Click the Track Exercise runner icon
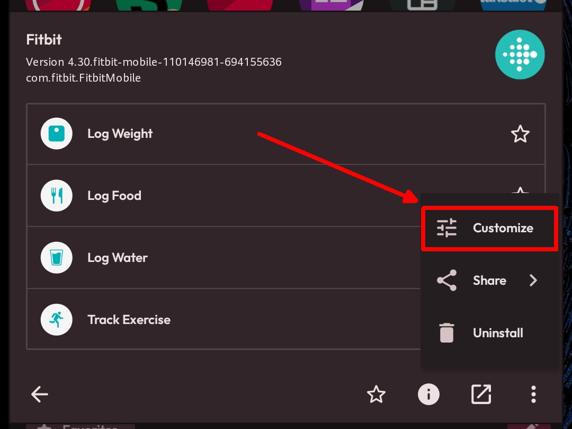The width and height of the screenshot is (572, 429). coord(57,319)
